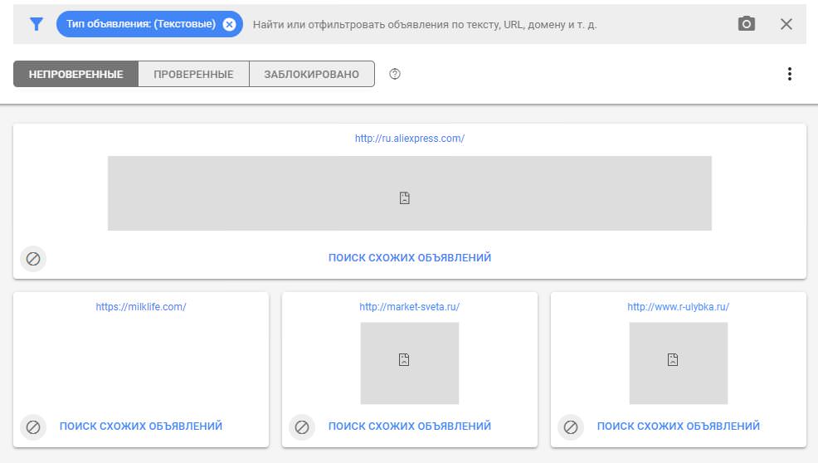The height and width of the screenshot is (463, 818).
Task: Block the market-sveta.ru ad using block icon
Action: [x=302, y=426]
